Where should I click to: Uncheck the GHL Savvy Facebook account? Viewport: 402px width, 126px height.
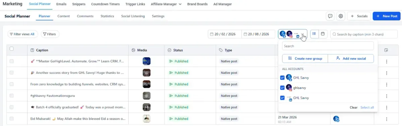pos(282,78)
